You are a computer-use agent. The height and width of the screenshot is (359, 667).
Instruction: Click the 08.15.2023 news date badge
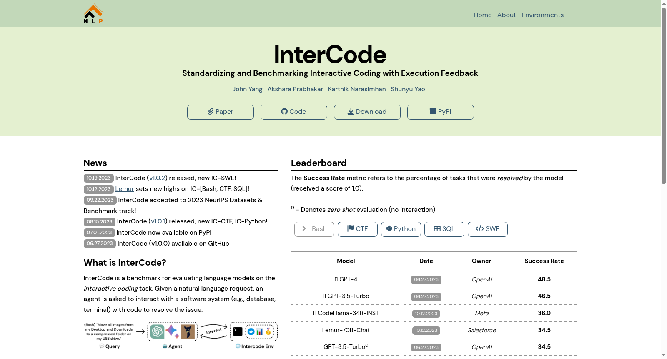pyautogui.click(x=100, y=222)
